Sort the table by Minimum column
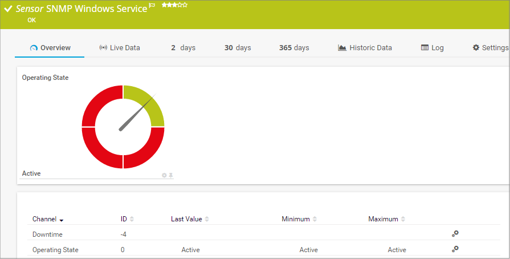Screen dimensions: 510x259 click(299, 219)
